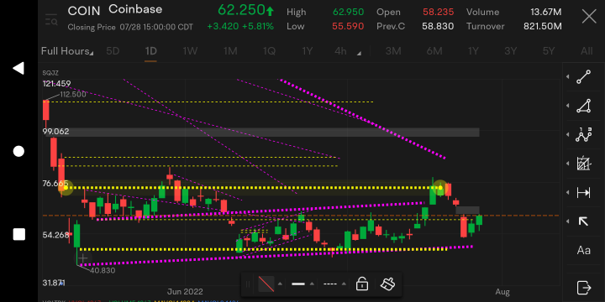Switch to the 1M timeframe tab

click(x=230, y=51)
